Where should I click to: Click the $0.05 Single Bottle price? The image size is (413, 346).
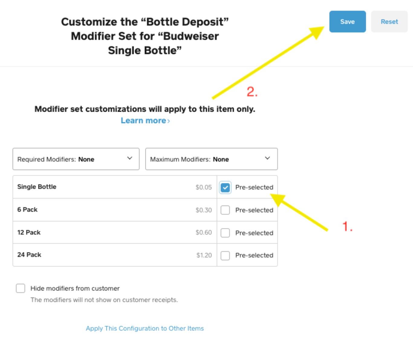[203, 187]
